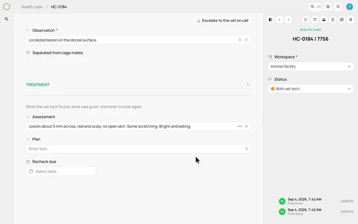Go to the previous record arrow
358x224 pixels.
click(280, 20)
